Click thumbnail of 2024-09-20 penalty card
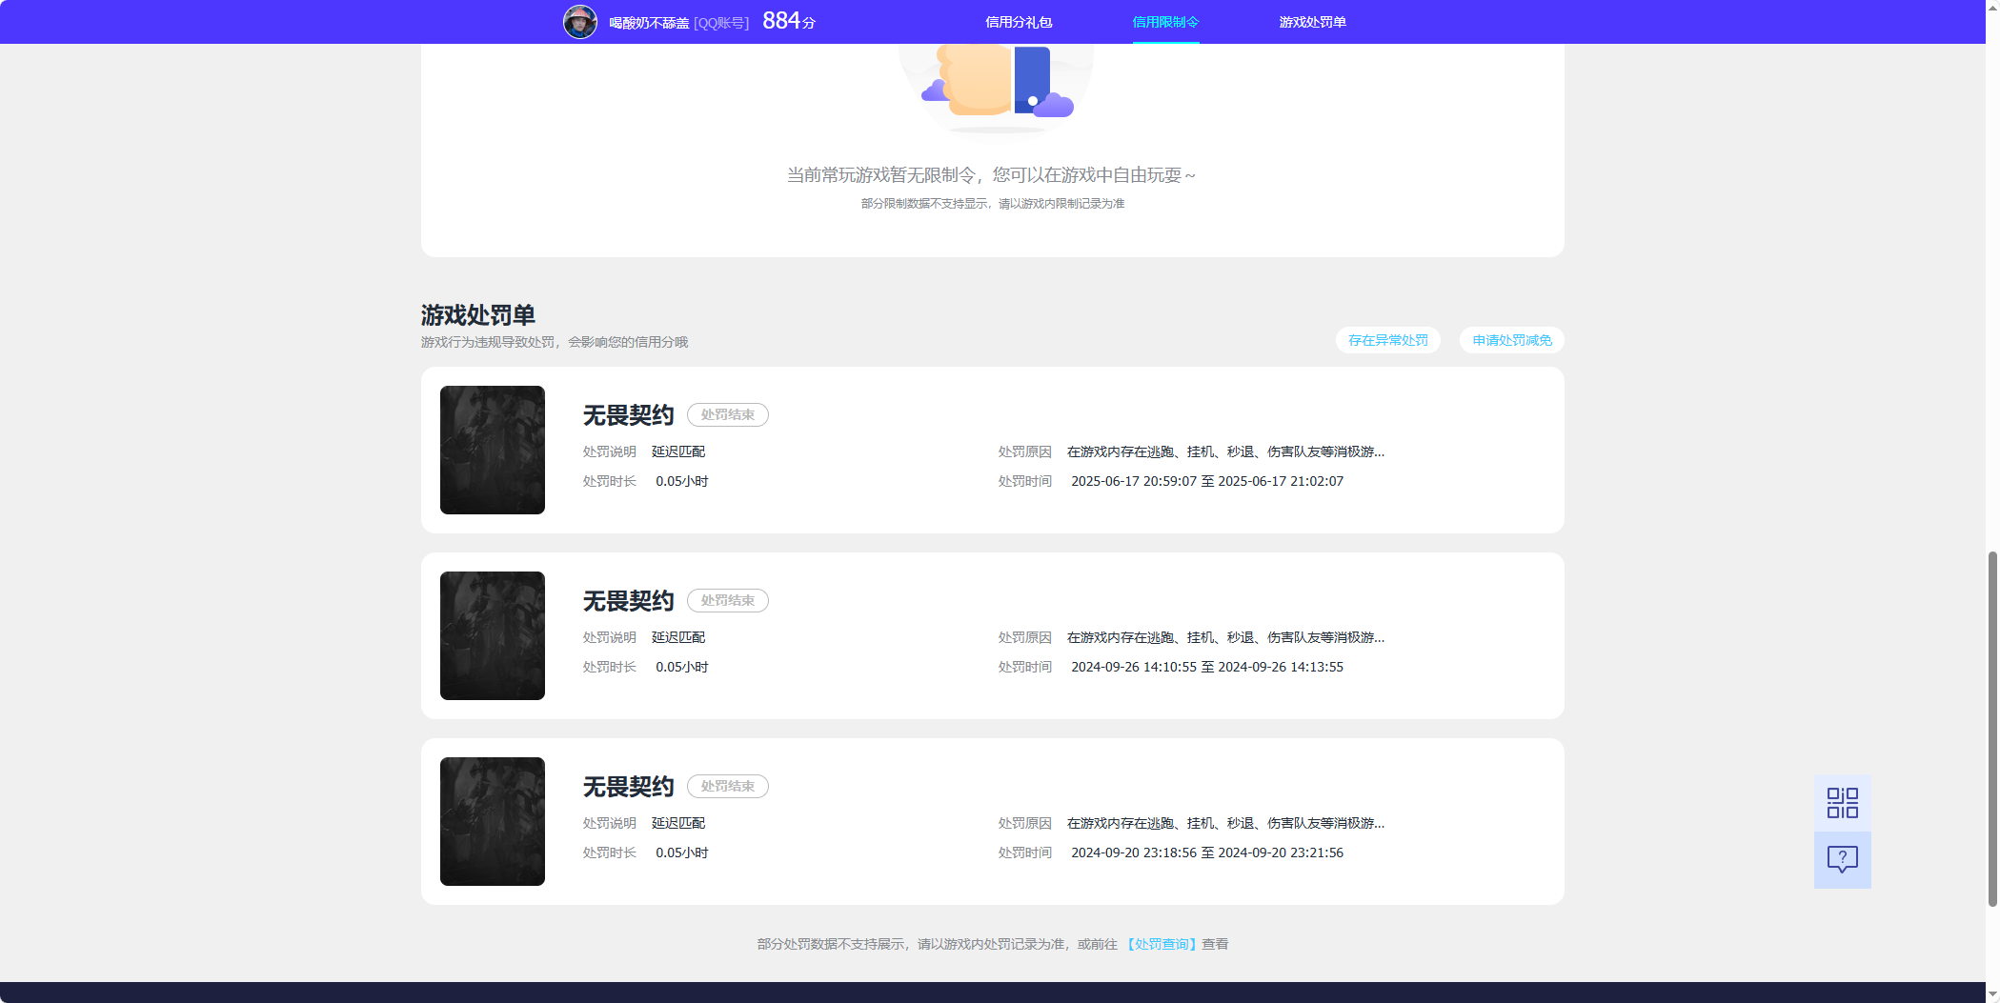Screen dimensions: 2000x1003 pos(493,821)
